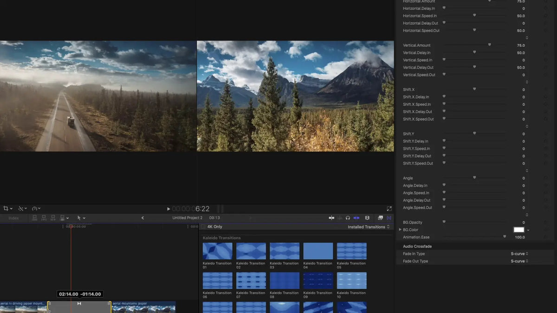The width and height of the screenshot is (557, 313).
Task: Click the white BG.Color swatch
Action: (x=518, y=230)
